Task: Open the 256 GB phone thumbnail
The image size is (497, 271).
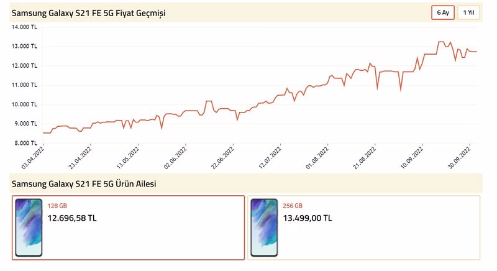Action: pos(264,227)
